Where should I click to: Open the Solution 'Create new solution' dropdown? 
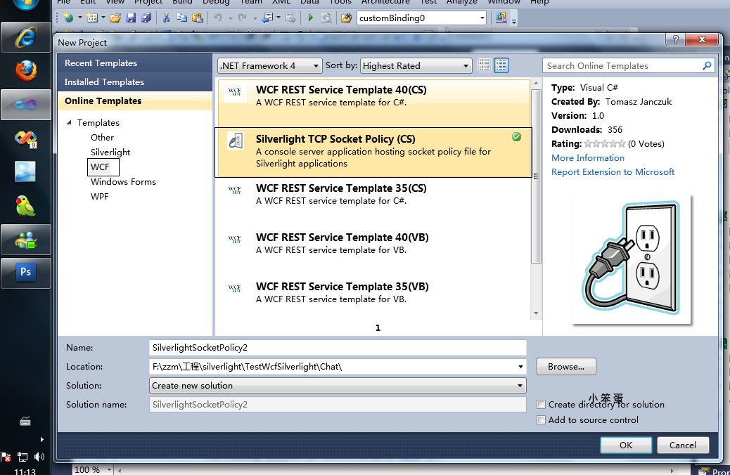pos(338,385)
